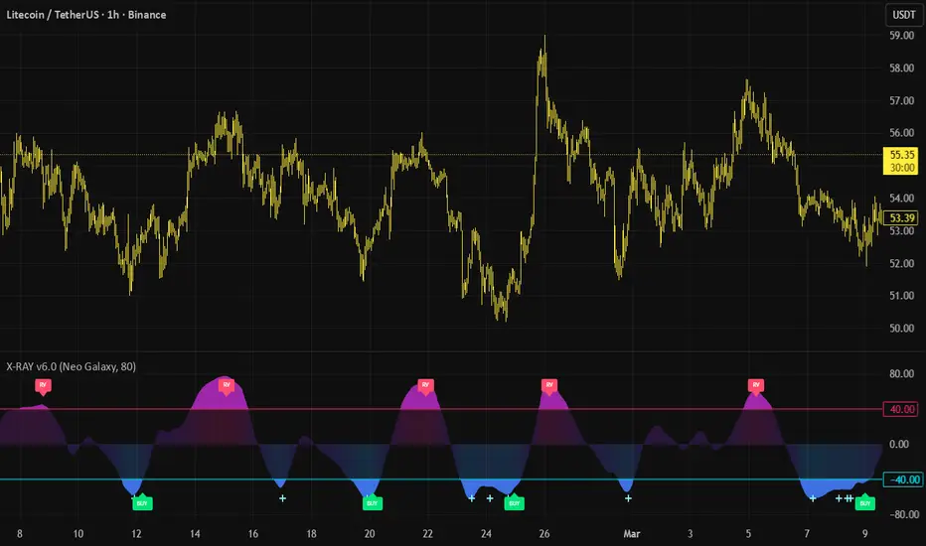Image resolution: width=926 pixels, height=546 pixels.
Task: Click the 52.00 price axis label
Action: [x=902, y=263]
